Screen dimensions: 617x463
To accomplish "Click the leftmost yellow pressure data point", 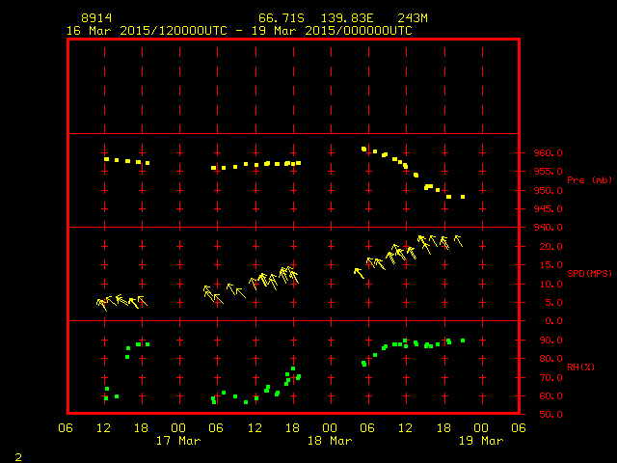I will (106, 159).
